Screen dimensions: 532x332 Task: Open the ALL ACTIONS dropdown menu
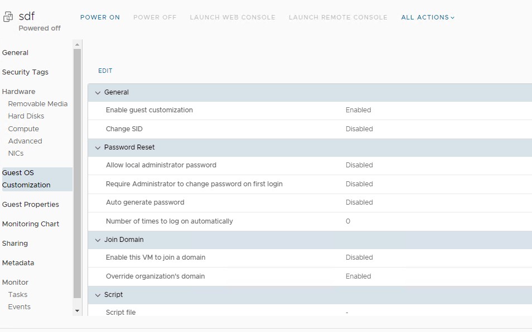tap(427, 17)
